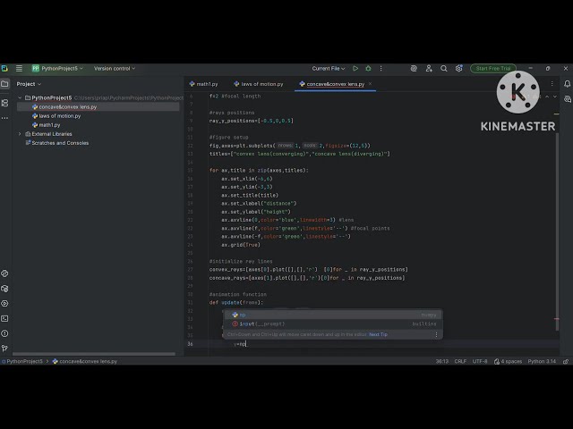The height and width of the screenshot is (429, 573).
Task: Change UTF-8 file encoding
Action: 480,361
